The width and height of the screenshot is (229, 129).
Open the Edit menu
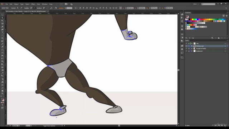point(11,4)
